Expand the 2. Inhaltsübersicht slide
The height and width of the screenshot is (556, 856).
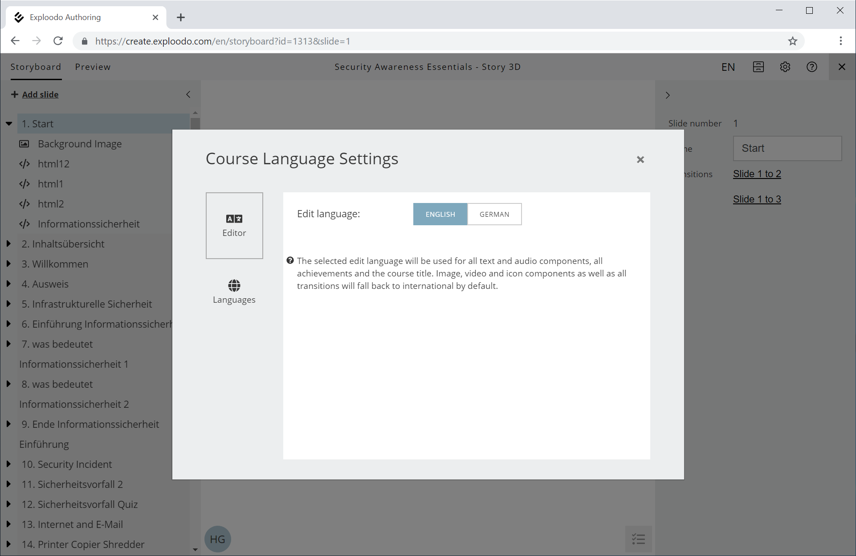[9, 244]
